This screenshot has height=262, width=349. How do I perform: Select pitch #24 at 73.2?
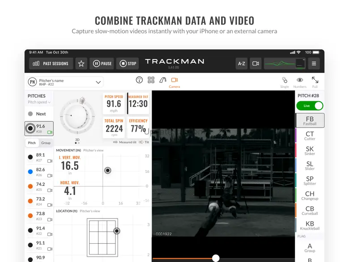39,202
